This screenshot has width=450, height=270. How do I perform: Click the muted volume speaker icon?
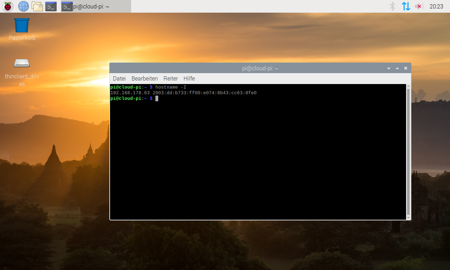(x=419, y=6)
